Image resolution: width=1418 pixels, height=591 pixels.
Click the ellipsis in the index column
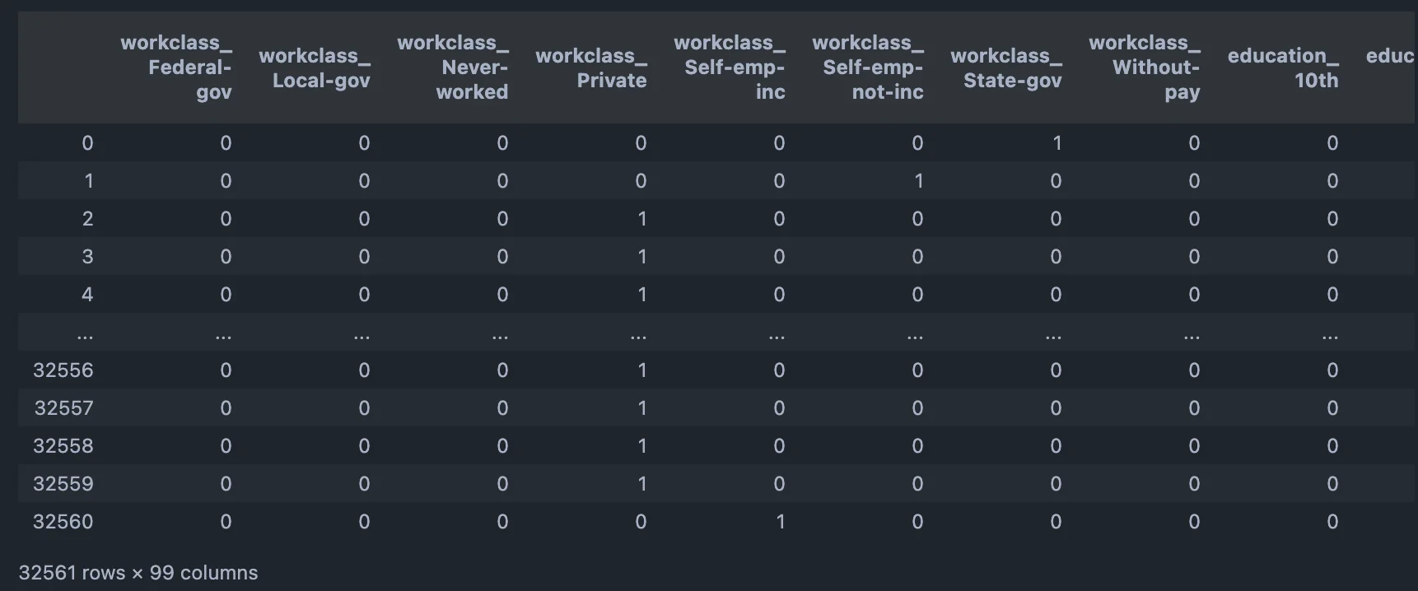click(85, 334)
